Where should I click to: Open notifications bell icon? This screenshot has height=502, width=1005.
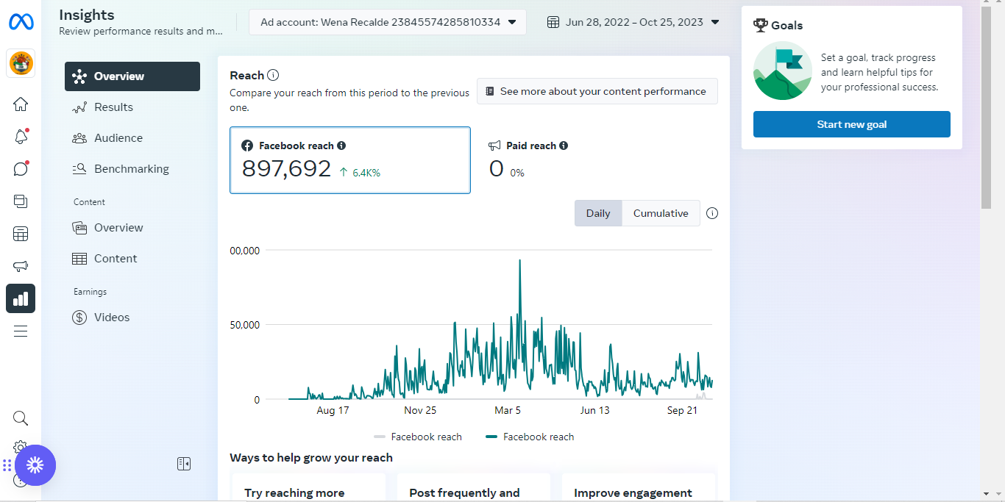click(21, 137)
